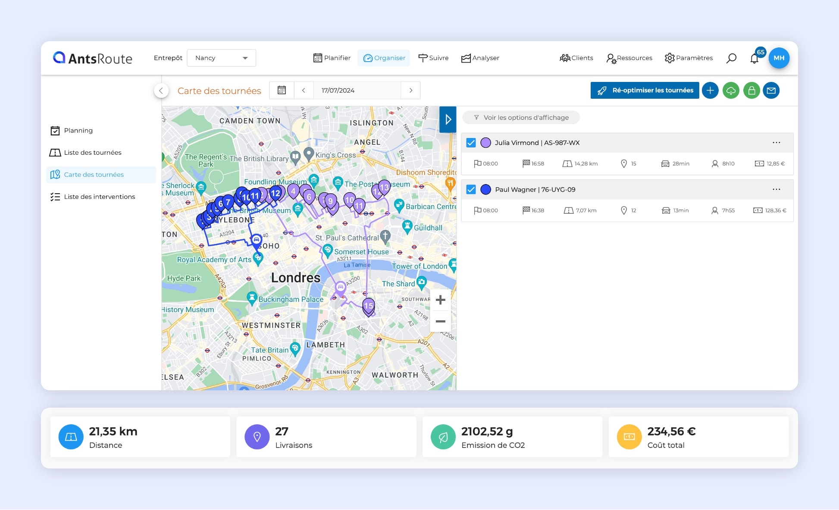Zoom out on the map
This screenshot has width=839, height=510.
tap(440, 321)
